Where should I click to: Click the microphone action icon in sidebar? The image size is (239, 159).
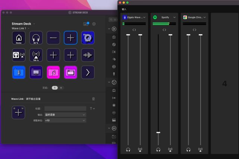(114, 74)
